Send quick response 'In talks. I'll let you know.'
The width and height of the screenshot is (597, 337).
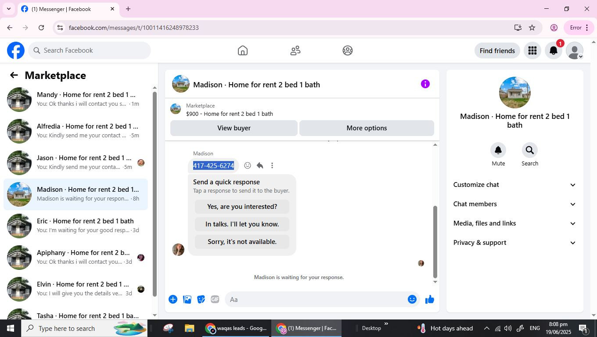[242, 224]
